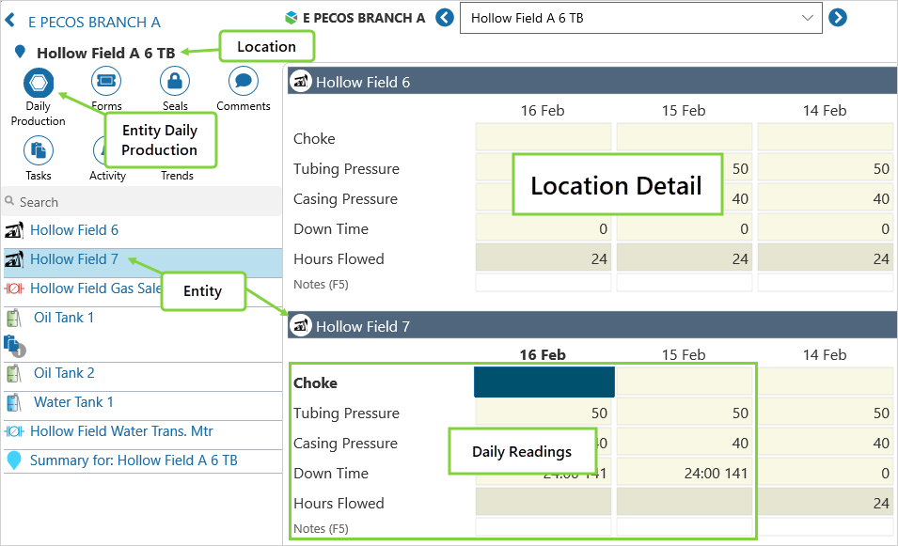This screenshot has height=546, width=898.
Task: Open the Tasks icon
Action: click(39, 150)
